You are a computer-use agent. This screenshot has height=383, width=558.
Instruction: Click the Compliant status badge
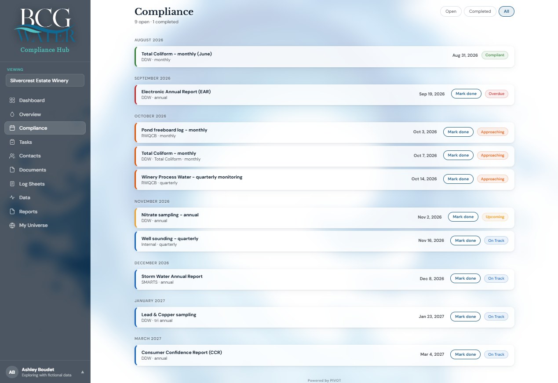click(x=495, y=55)
